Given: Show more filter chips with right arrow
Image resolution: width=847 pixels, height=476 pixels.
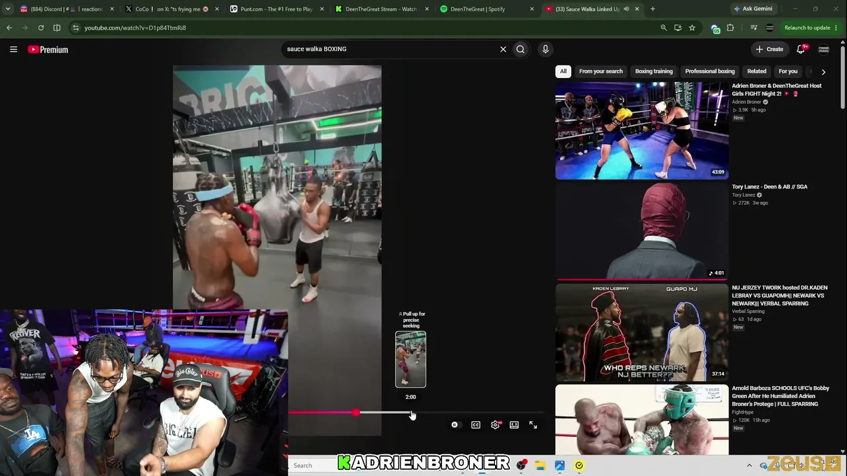Looking at the screenshot, I should coord(824,71).
